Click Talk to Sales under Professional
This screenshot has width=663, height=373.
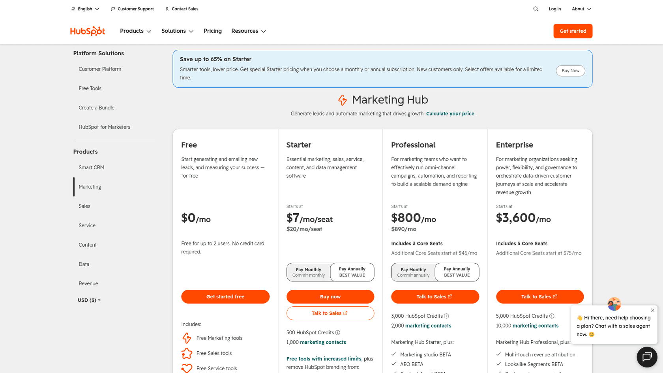435,296
